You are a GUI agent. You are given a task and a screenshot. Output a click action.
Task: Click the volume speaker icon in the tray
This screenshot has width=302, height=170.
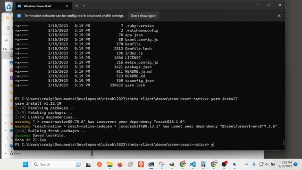[267, 164]
